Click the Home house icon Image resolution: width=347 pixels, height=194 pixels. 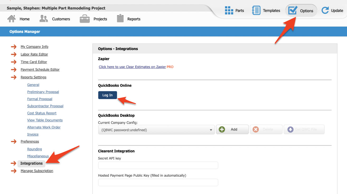[12, 19]
